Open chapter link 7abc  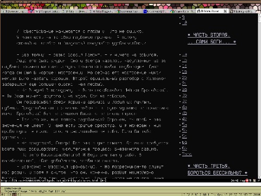point(187,154)
